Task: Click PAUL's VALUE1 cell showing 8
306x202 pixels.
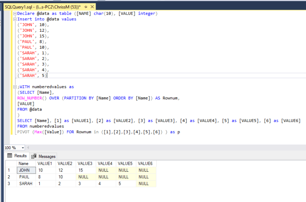Action: pyautogui.click(x=46, y=177)
